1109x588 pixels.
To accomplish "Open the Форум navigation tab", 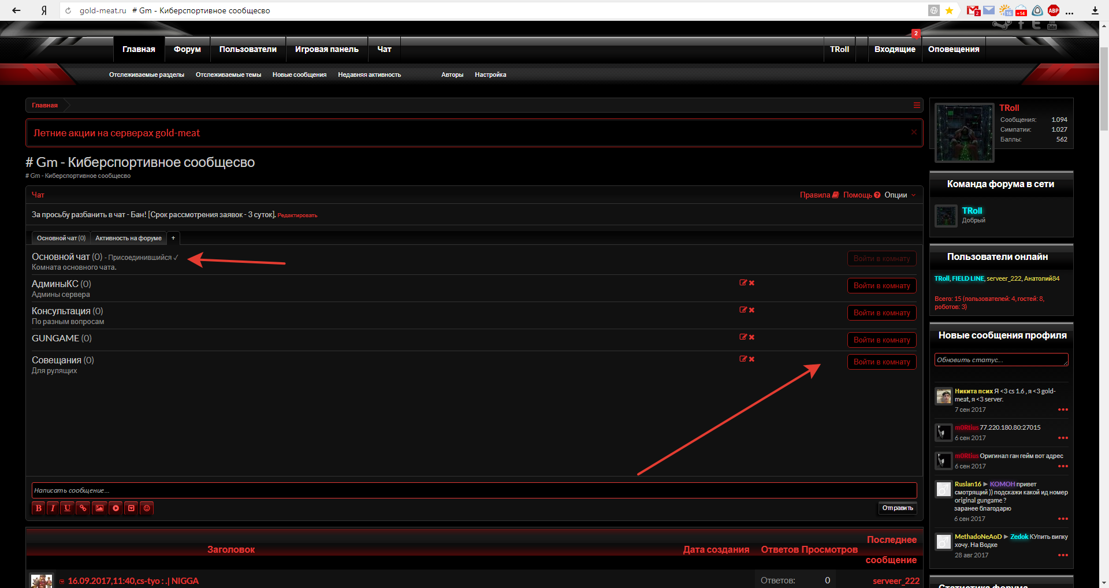I will pos(187,50).
